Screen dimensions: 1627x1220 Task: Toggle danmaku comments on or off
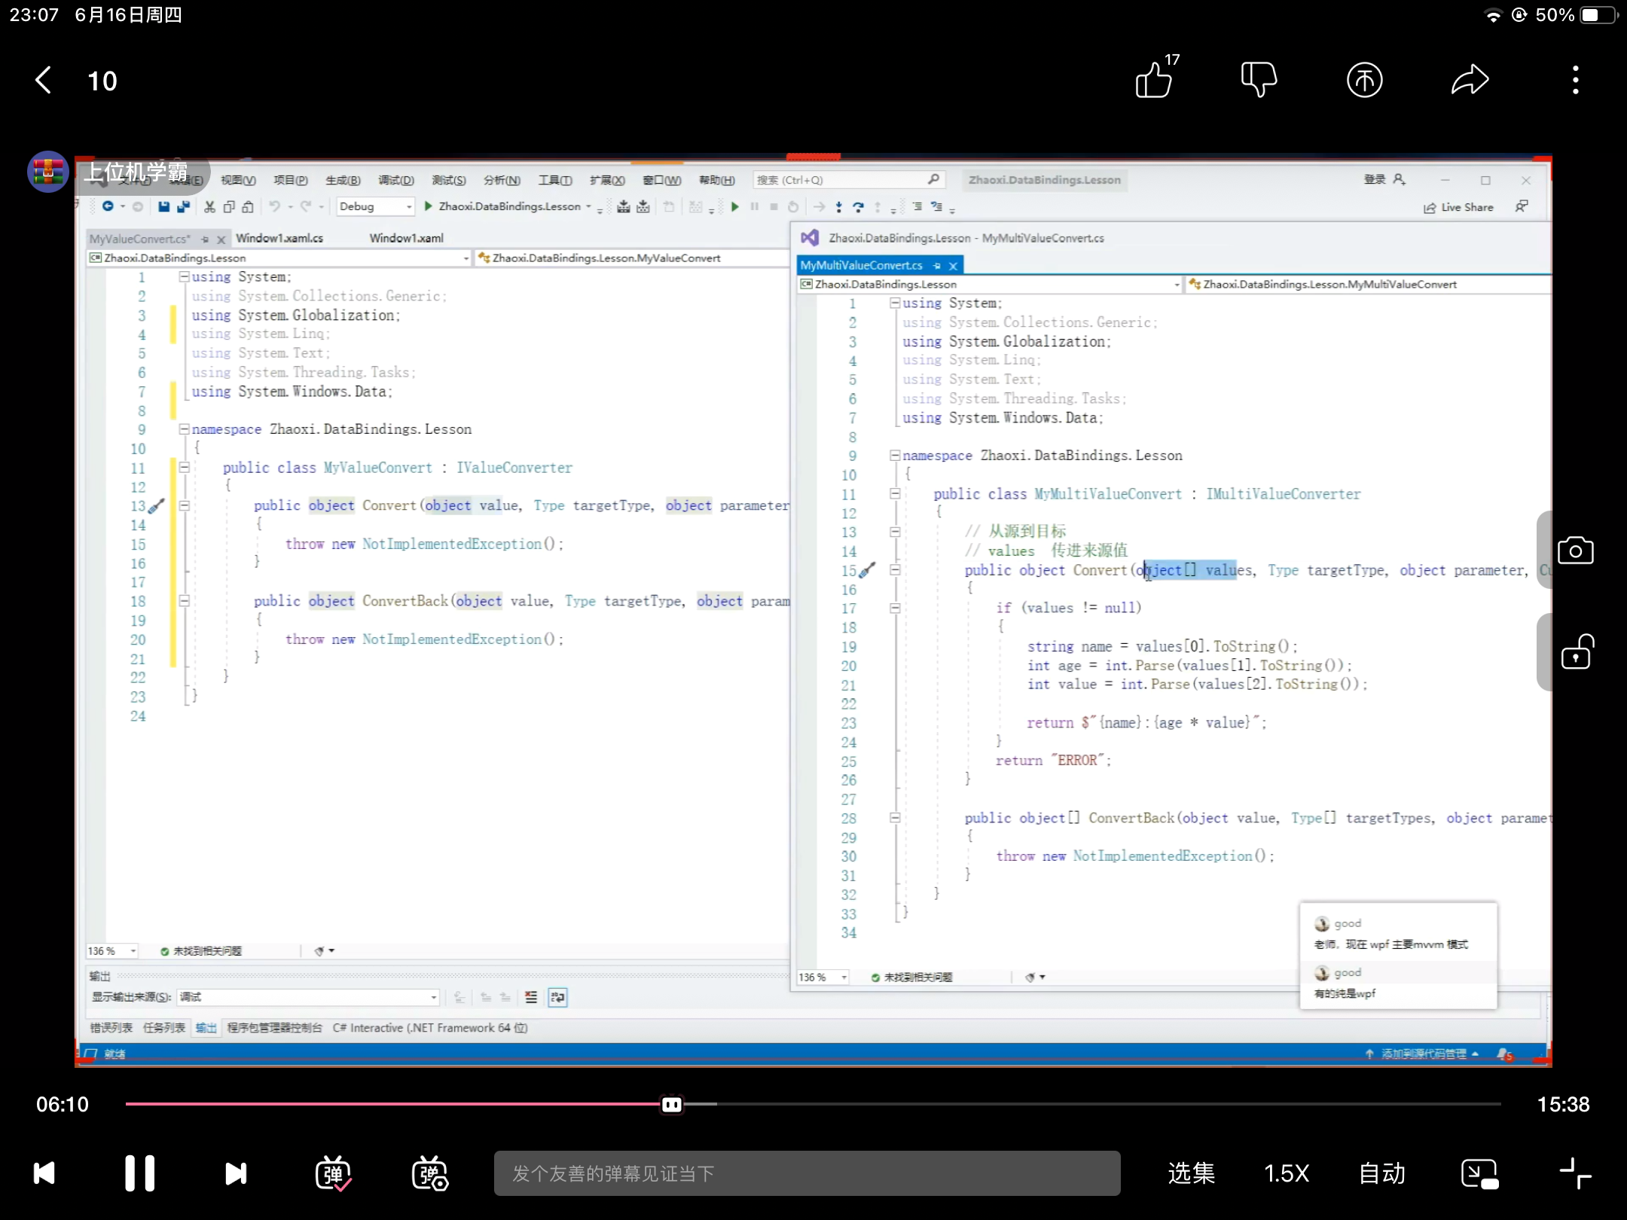[333, 1173]
